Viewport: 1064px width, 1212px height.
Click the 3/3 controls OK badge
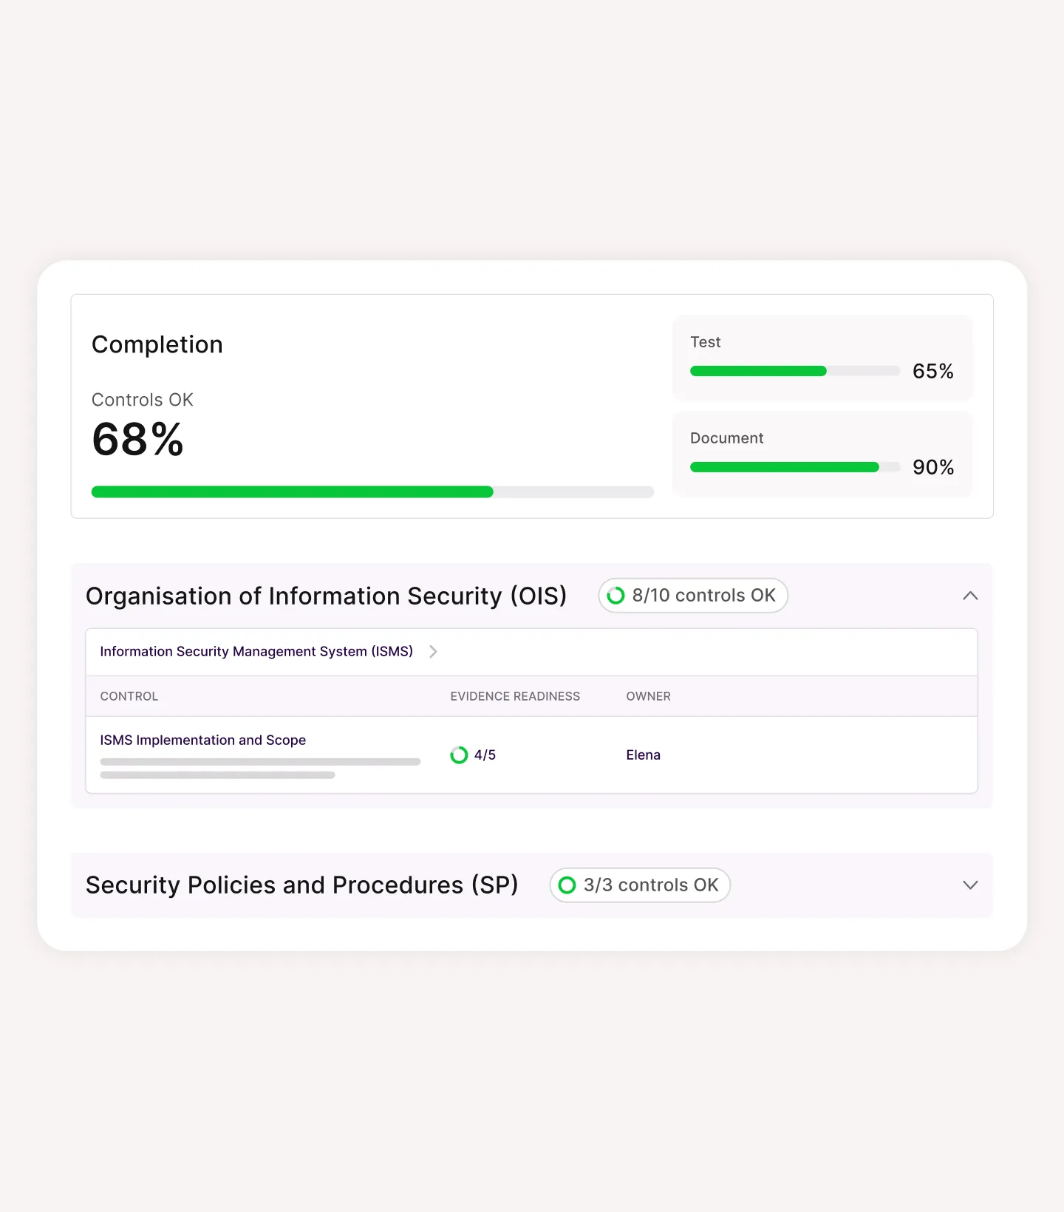[640, 885]
